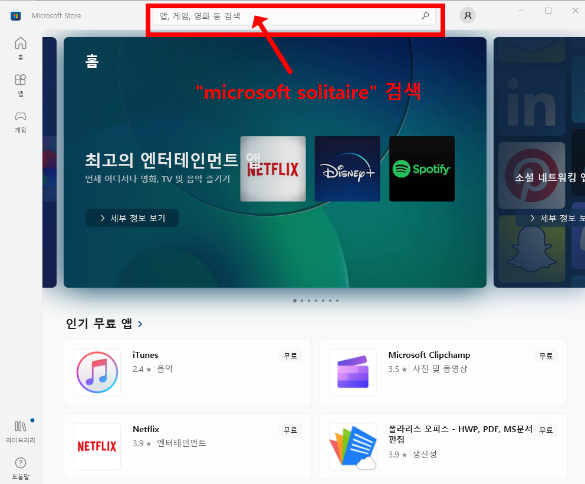Open the Netflix app icon in list
This screenshot has width=585, height=484.
(x=97, y=446)
